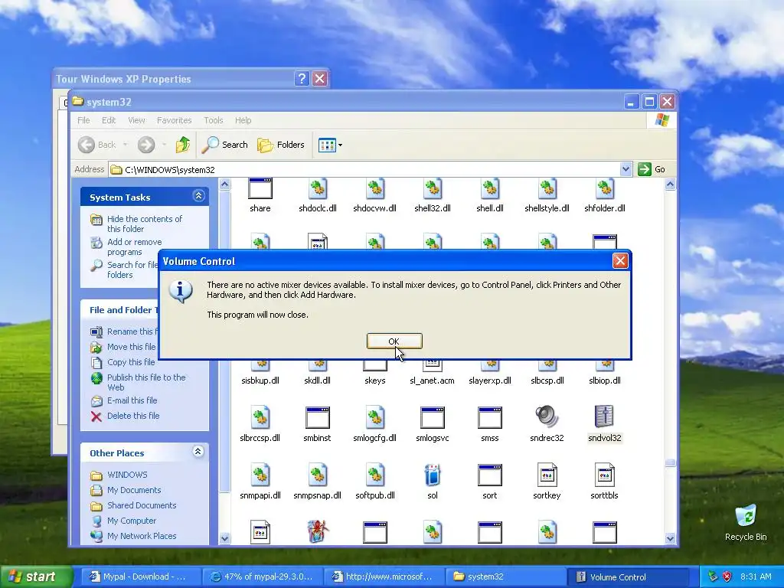
Task: Select the smbinst program icon
Action: 318,417
